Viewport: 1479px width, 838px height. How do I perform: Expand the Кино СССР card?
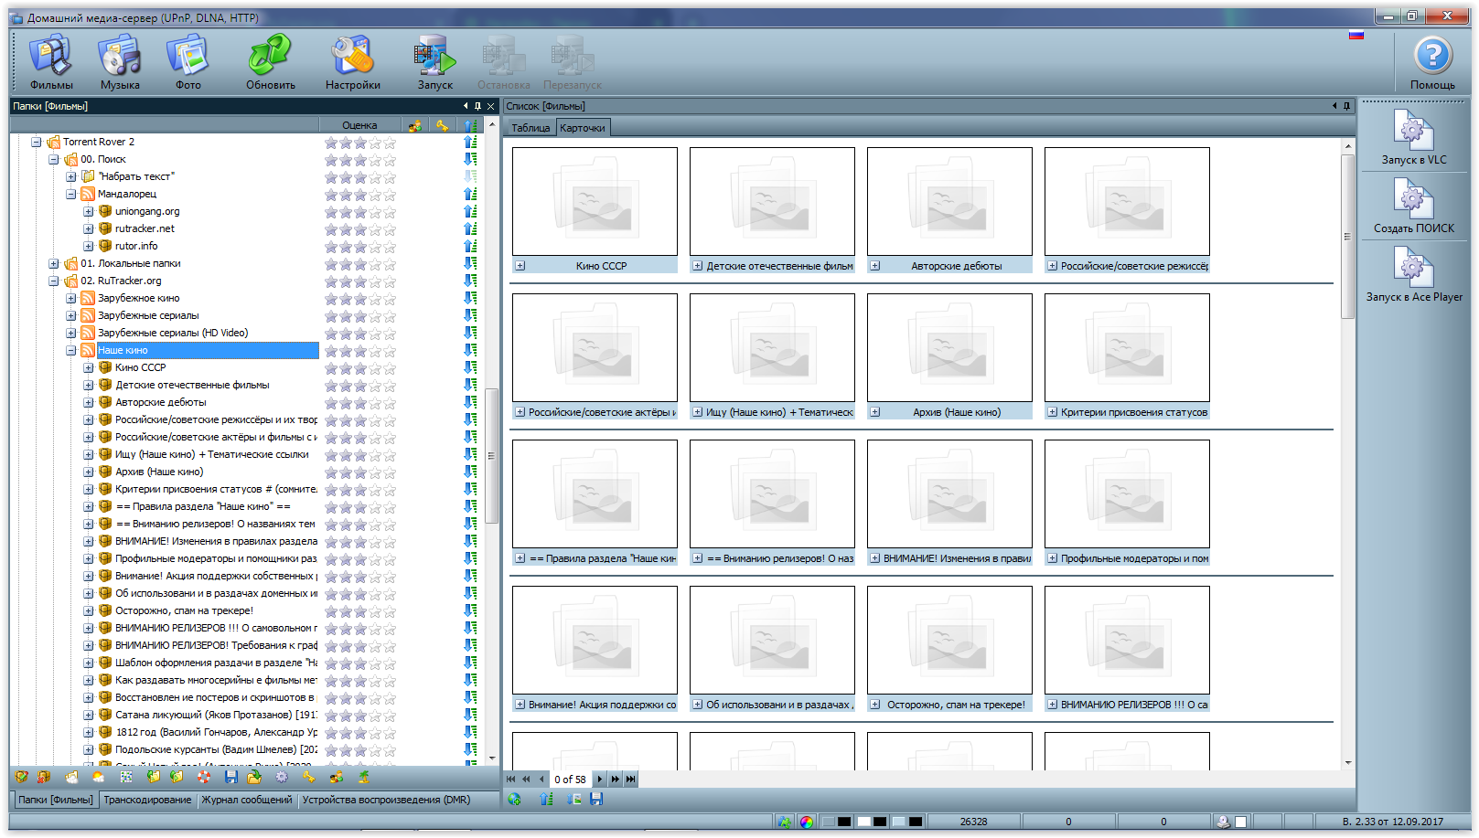tap(520, 266)
